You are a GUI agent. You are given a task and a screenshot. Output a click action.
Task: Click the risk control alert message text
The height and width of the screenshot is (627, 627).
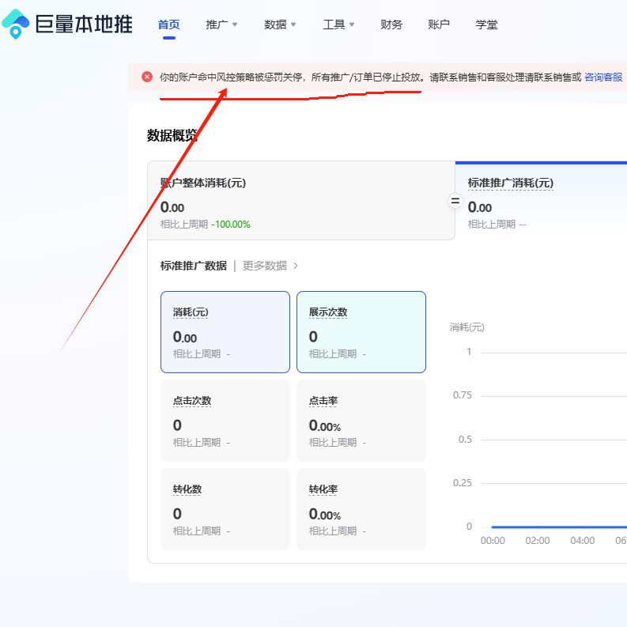370,77
